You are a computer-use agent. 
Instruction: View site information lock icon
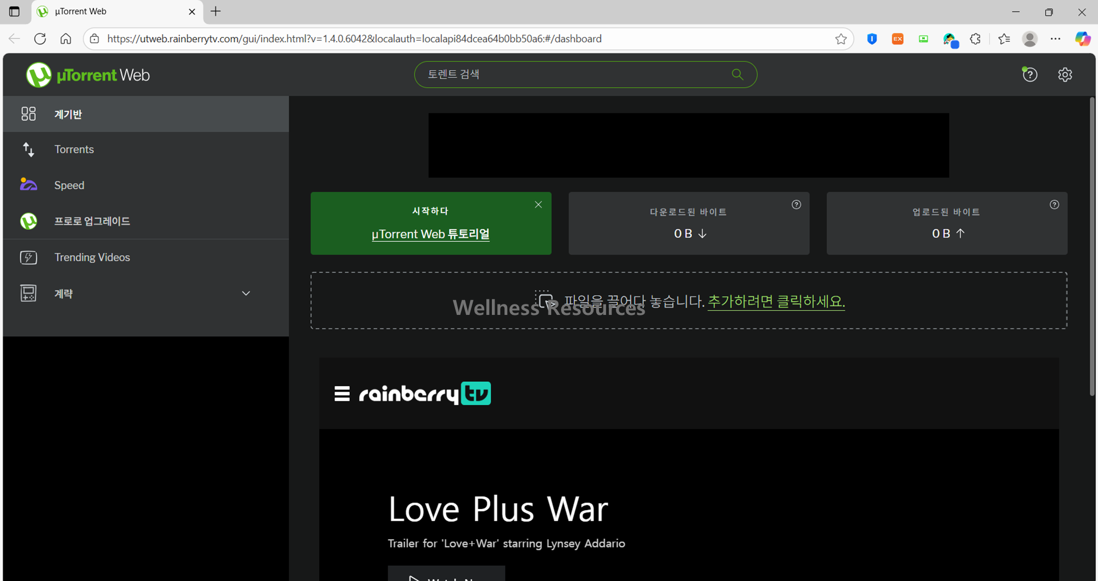tap(95, 39)
